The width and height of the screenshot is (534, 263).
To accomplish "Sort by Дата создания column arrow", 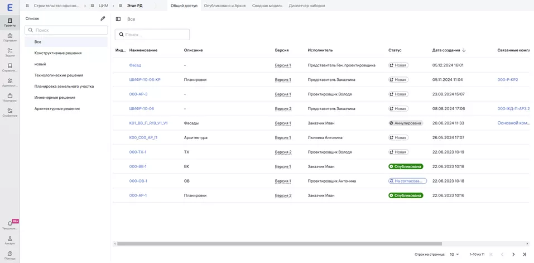I will [464, 50].
